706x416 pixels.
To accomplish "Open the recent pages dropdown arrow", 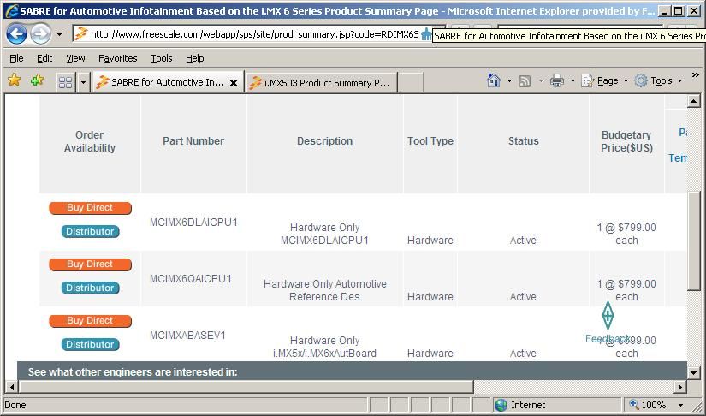I will click(x=59, y=34).
